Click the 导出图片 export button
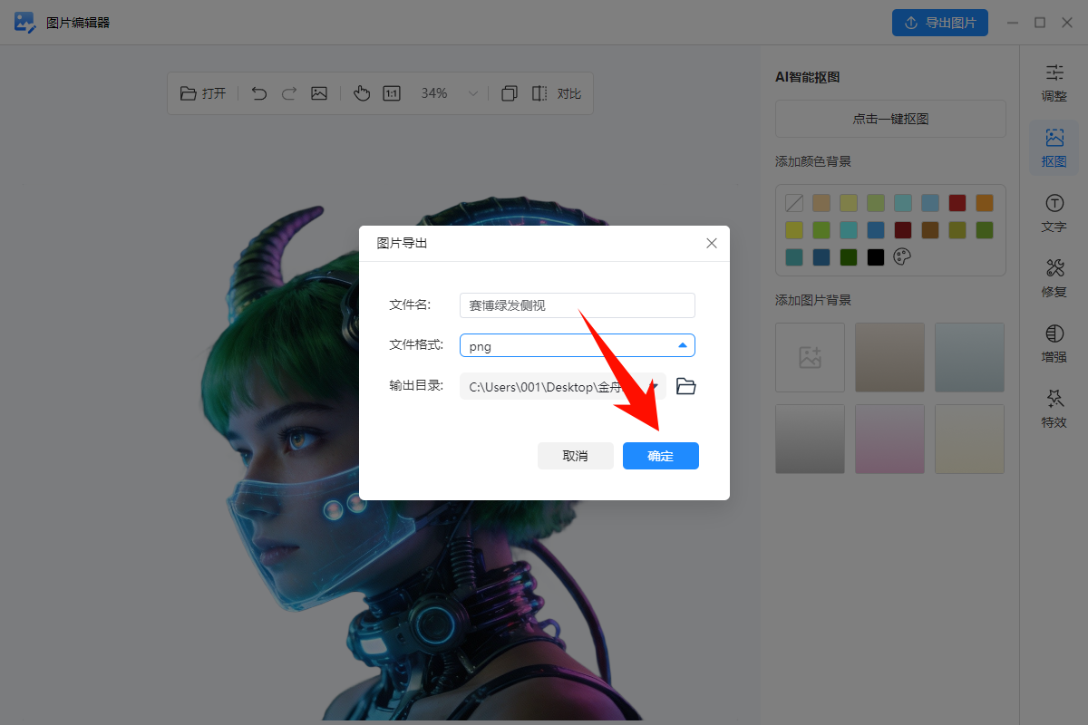The image size is (1088, 725). pos(940,22)
